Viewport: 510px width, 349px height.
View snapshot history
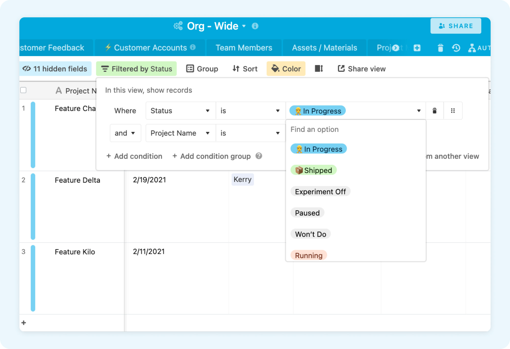456,48
